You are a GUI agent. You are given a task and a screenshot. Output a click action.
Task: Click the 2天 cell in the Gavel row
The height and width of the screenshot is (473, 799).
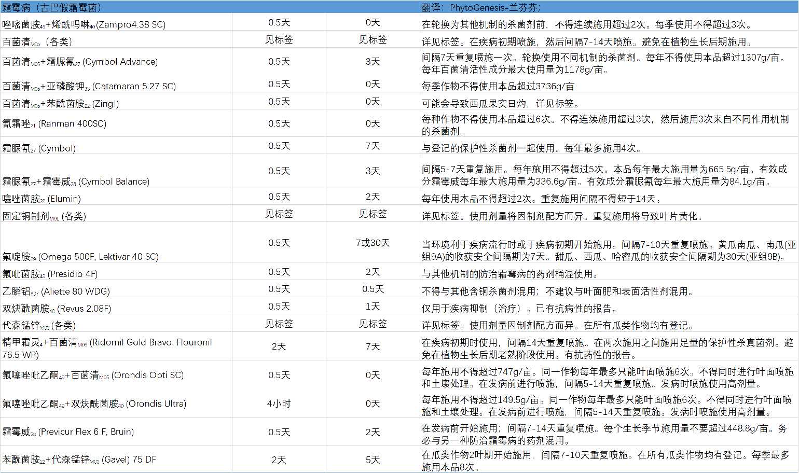[279, 460]
